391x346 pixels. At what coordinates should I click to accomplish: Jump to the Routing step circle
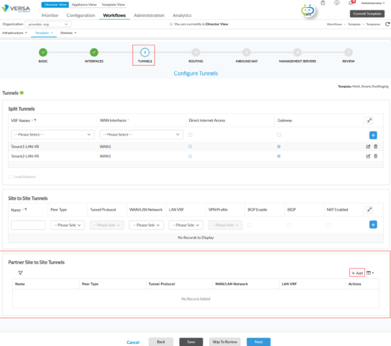(x=195, y=52)
